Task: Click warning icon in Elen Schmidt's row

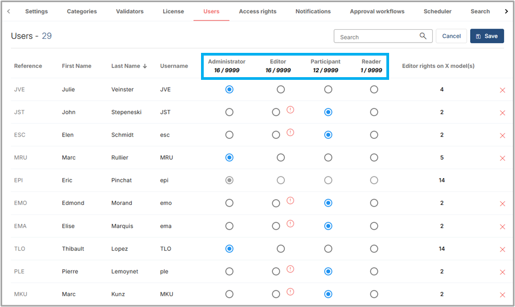Action: tap(290, 132)
